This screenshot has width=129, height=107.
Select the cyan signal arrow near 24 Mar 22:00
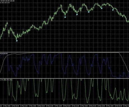102,8
